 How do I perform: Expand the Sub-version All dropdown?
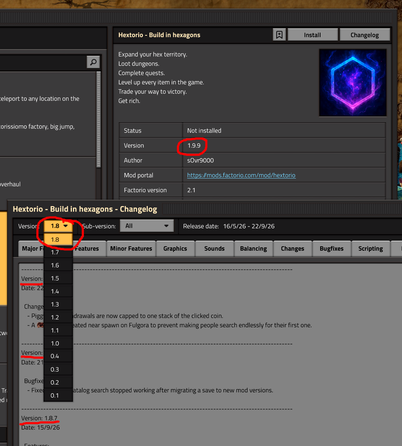(x=147, y=226)
